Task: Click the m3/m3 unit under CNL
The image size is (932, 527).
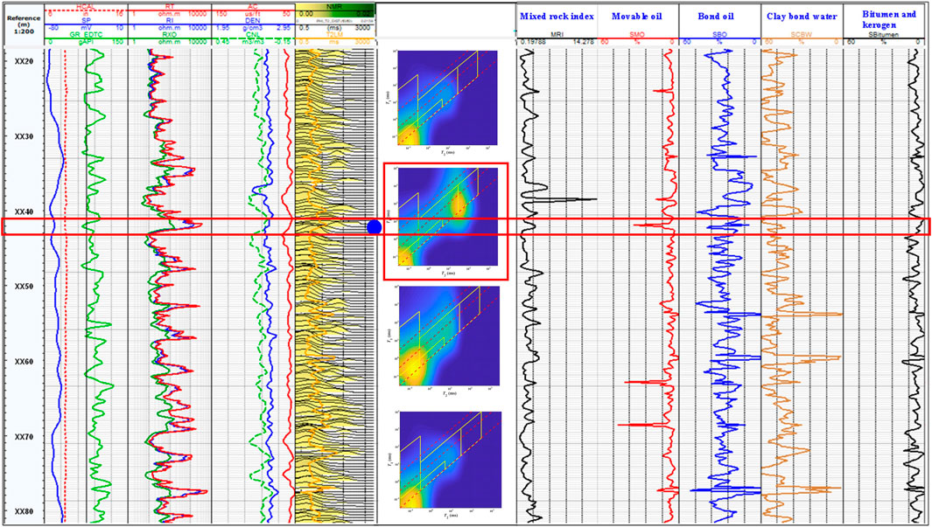Action: tap(253, 42)
